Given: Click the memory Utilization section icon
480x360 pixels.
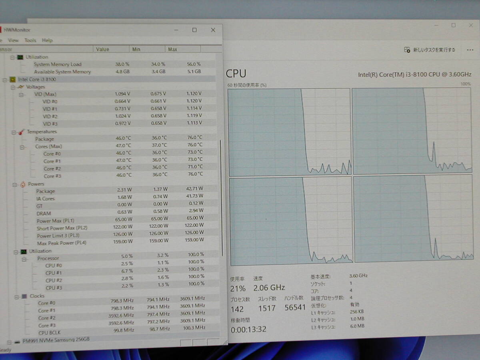Looking at the screenshot, I should coord(20,57).
